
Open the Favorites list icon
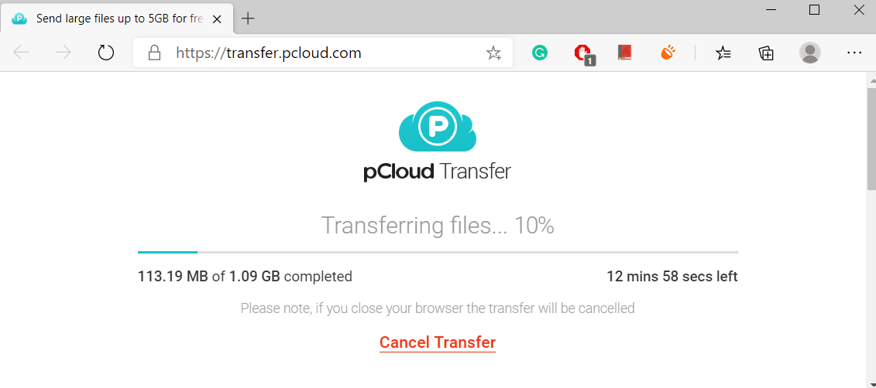click(723, 53)
